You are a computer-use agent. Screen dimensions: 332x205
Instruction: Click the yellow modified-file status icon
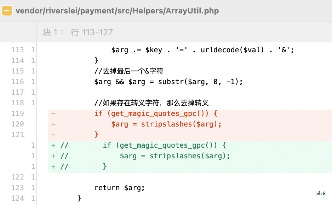click(7, 11)
